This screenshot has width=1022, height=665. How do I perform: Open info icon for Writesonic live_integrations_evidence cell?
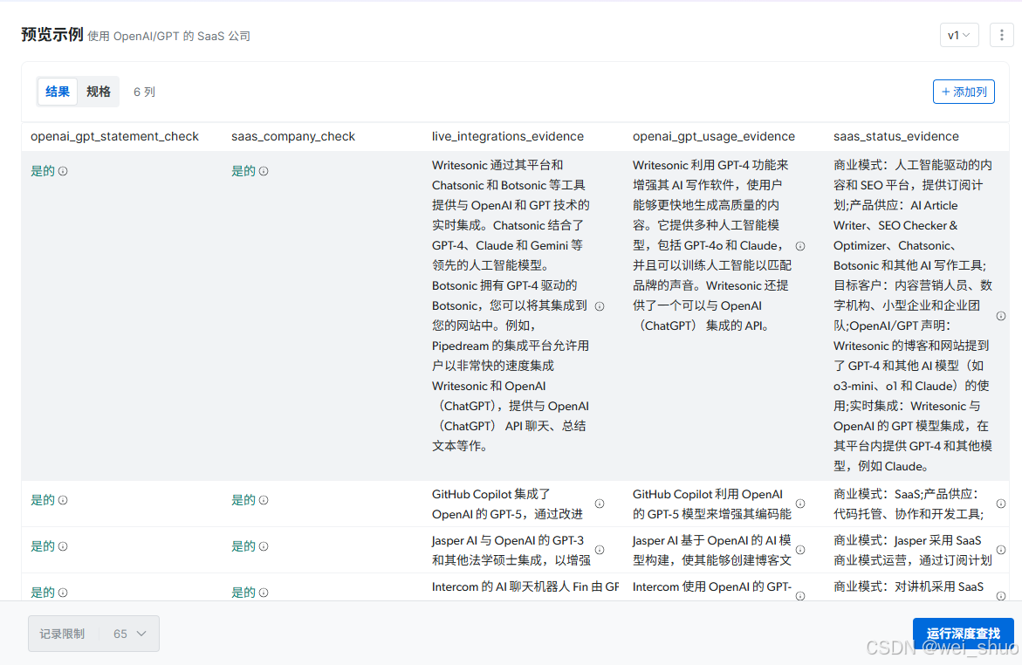point(600,306)
